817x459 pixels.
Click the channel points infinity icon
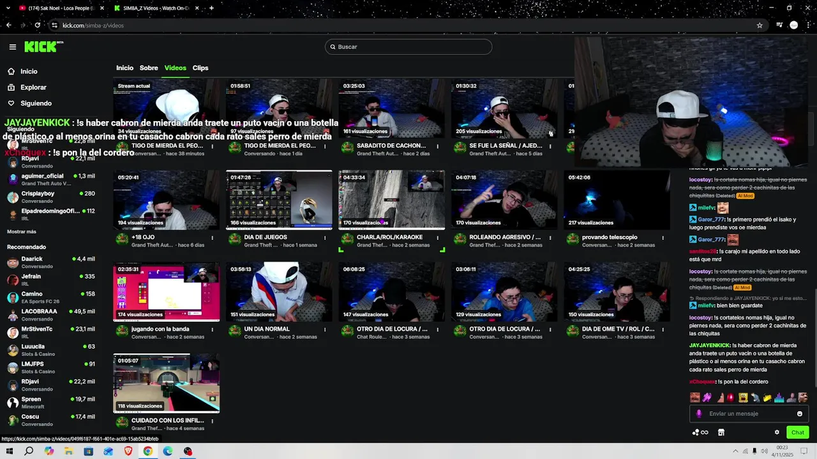(700, 432)
